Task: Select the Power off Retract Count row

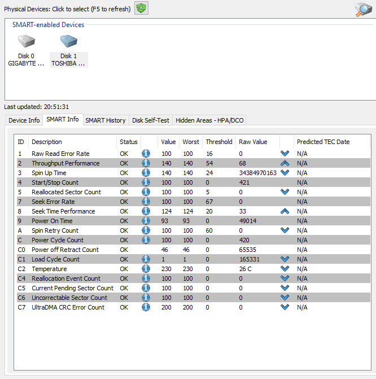Action: coord(193,250)
